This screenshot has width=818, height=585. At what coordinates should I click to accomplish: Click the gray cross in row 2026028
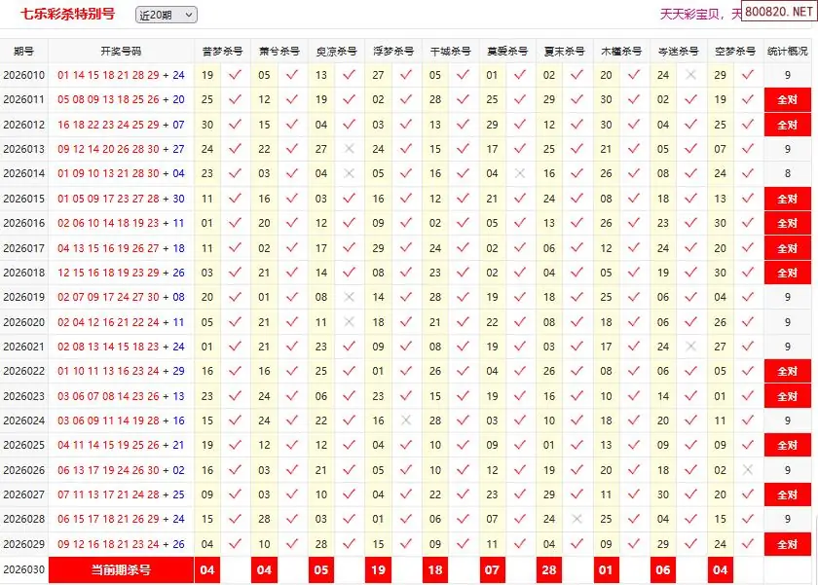(577, 520)
